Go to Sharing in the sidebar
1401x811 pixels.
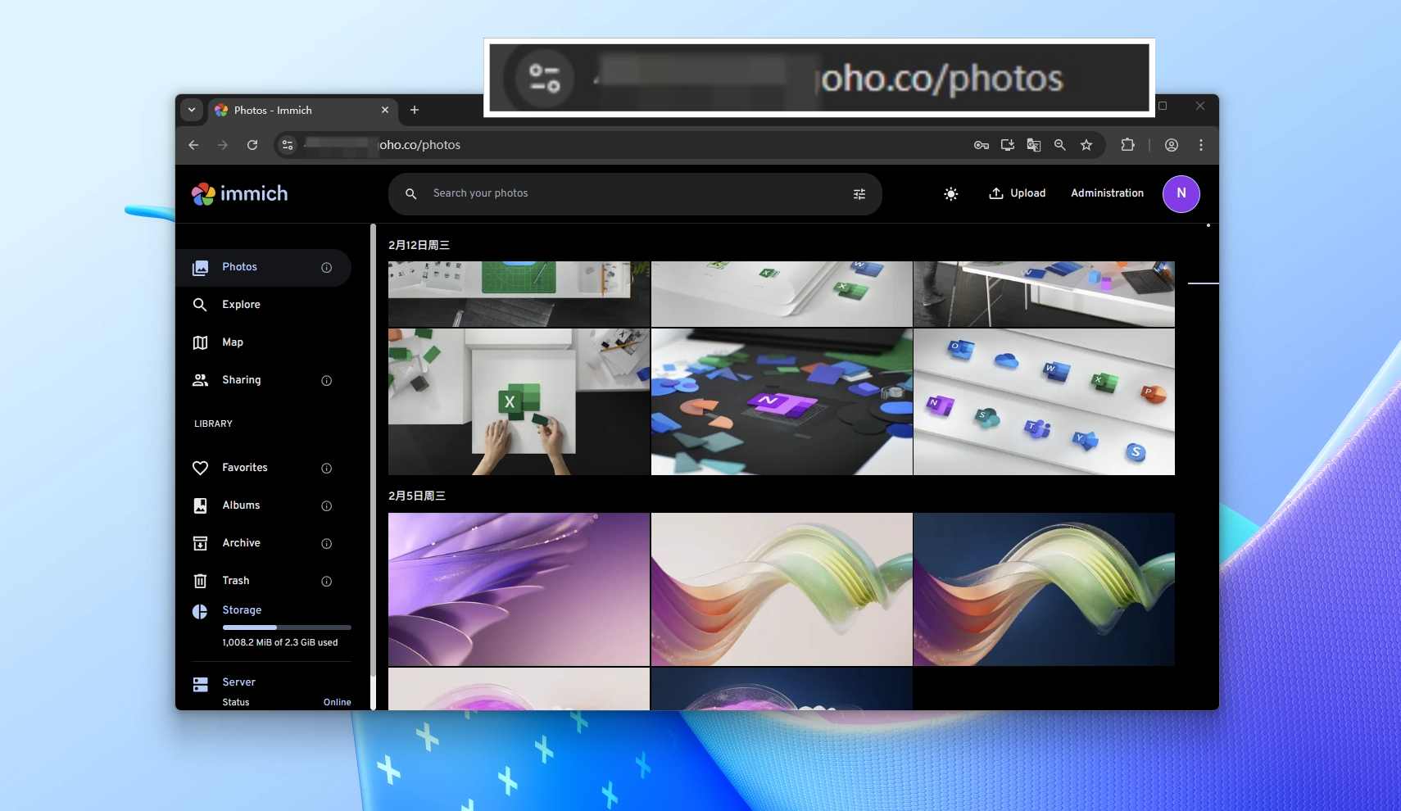tap(263, 380)
